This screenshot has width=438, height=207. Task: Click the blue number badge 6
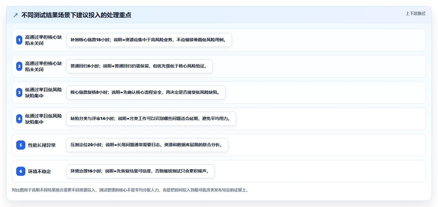pyautogui.click(x=21, y=171)
